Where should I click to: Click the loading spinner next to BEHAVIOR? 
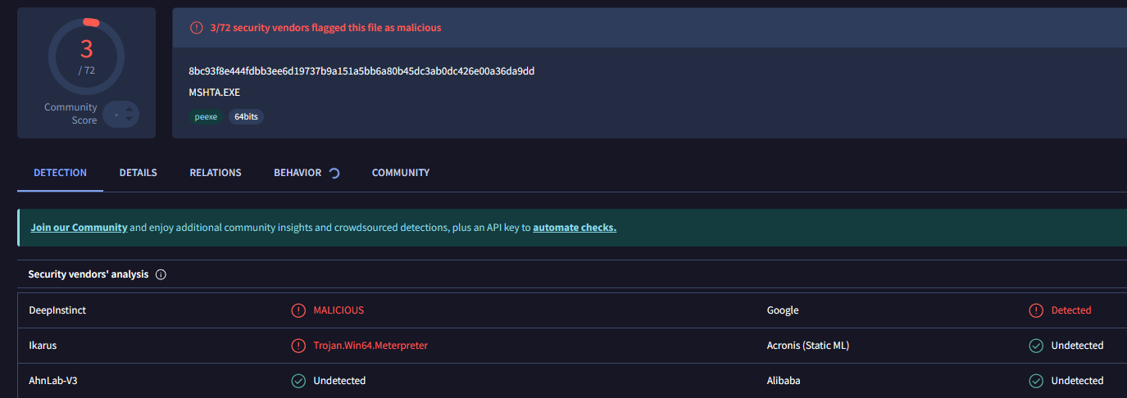click(334, 173)
